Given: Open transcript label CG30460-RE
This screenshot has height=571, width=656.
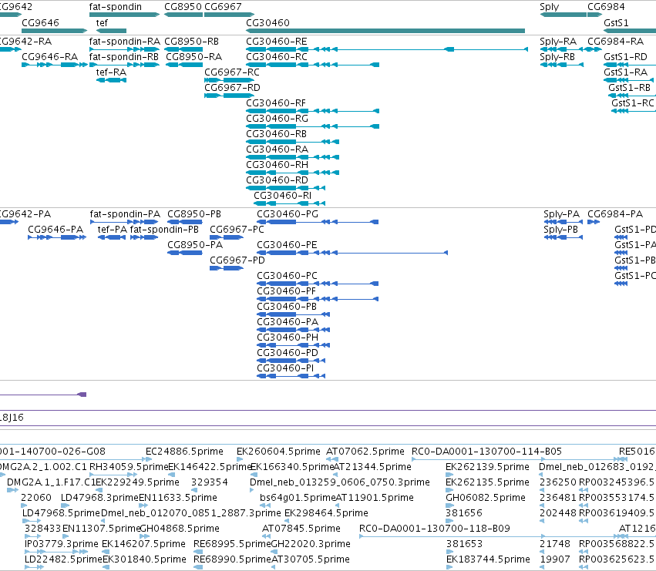Looking at the screenshot, I should [x=277, y=42].
